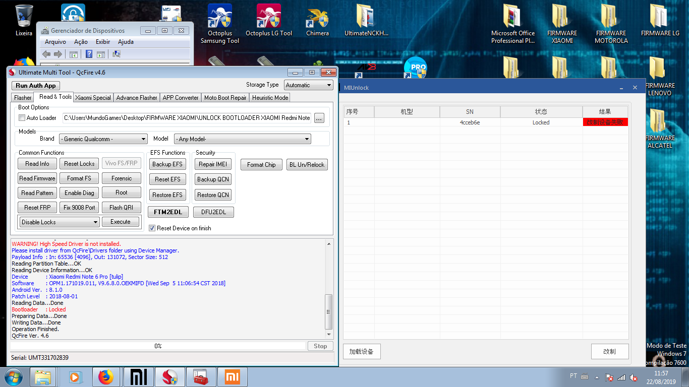Click the Backup EFS button
Viewport: 689px width, 387px height.
(x=167, y=164)
